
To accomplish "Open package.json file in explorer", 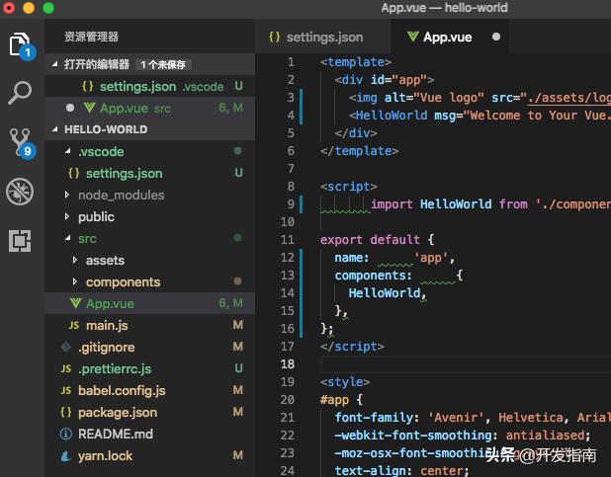I will pos(150,412).
